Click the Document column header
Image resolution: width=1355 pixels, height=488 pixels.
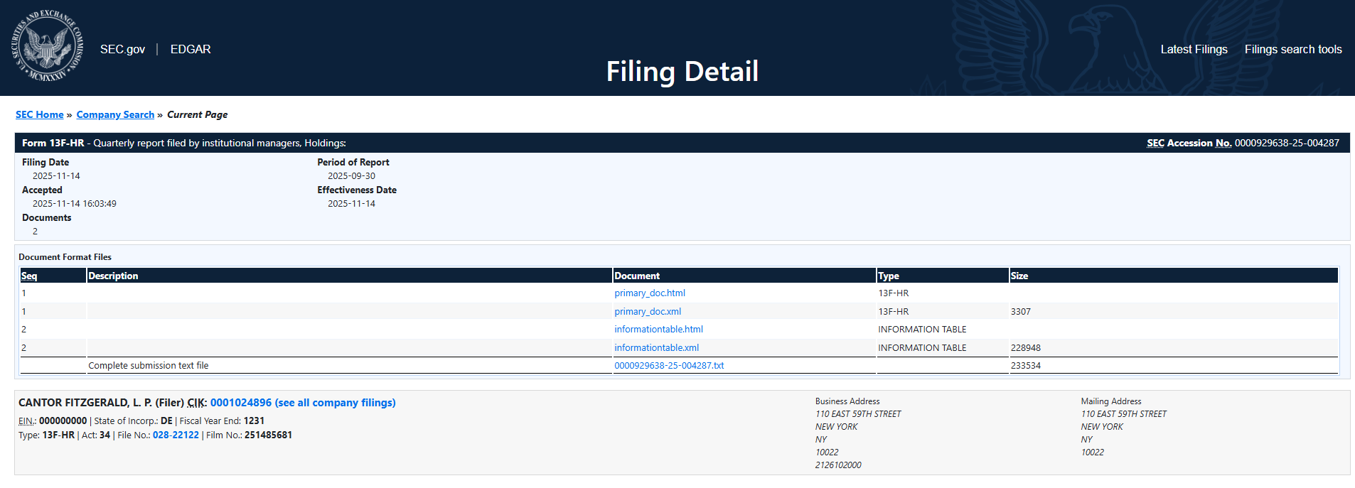pyautogui.click(x=636, y=276)
